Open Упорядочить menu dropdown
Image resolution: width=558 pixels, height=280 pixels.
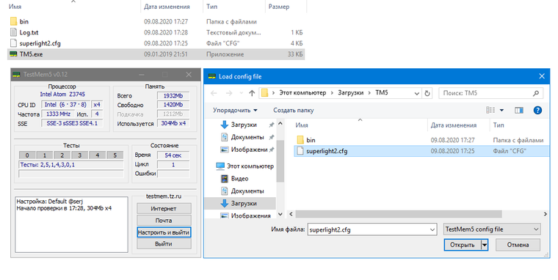pyautogui.click(x=235, y=110)
